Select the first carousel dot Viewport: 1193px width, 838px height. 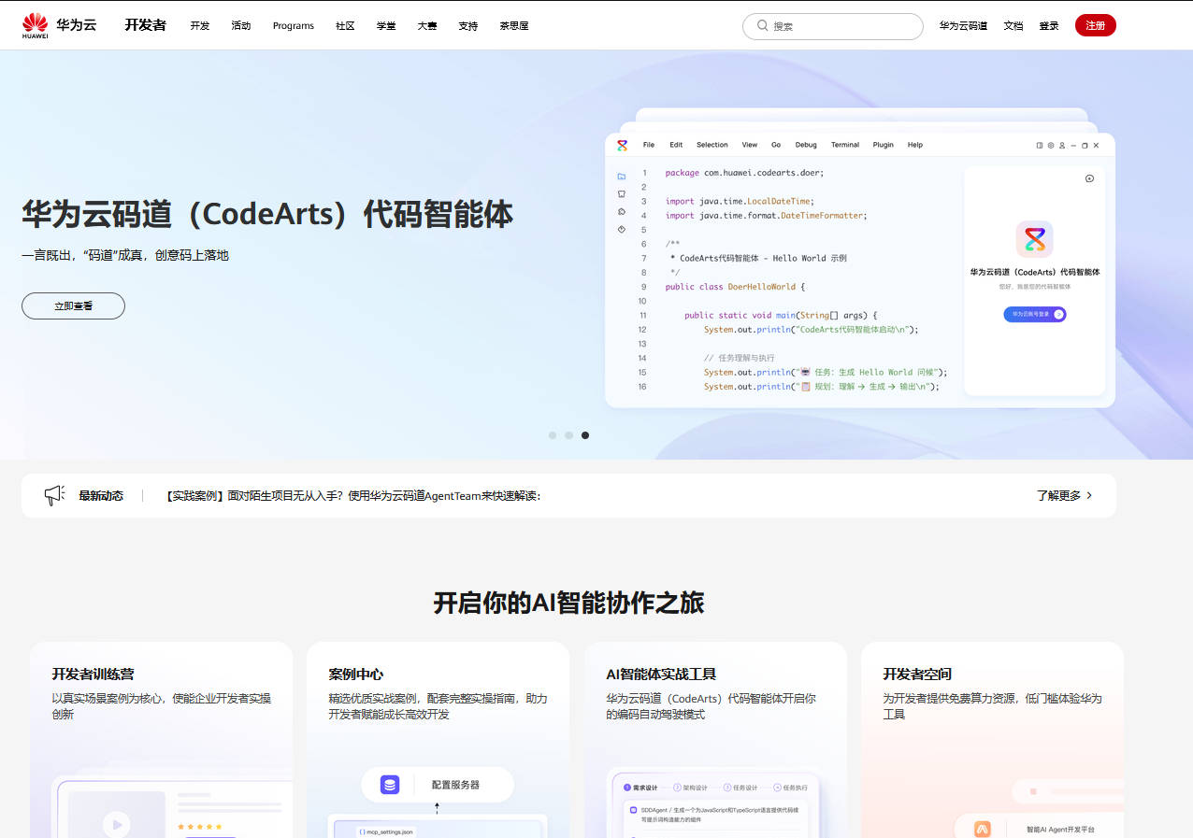[553, 435]
